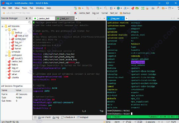Click the tunnel link in links bar

point(105,13)
